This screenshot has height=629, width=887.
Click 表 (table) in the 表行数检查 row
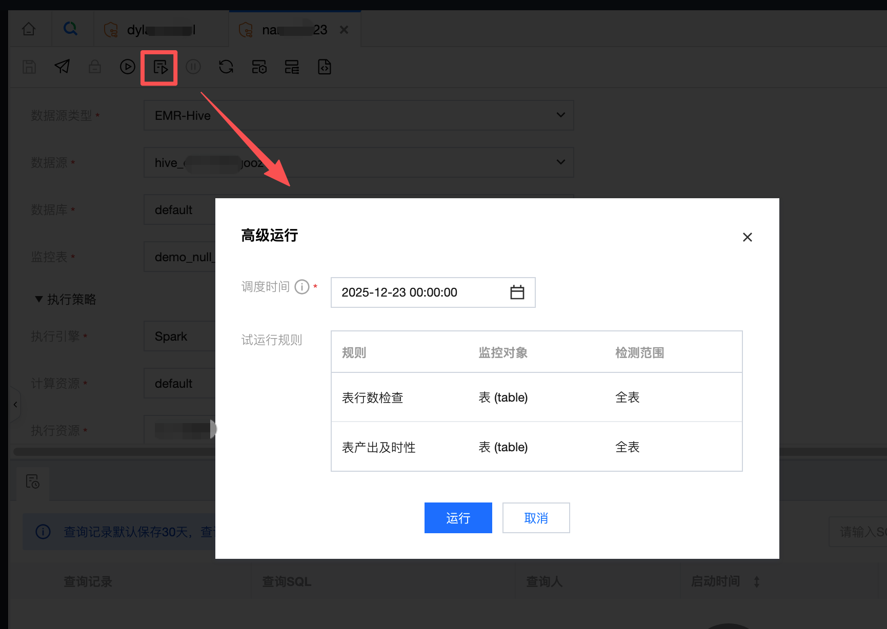pos(503,397)
